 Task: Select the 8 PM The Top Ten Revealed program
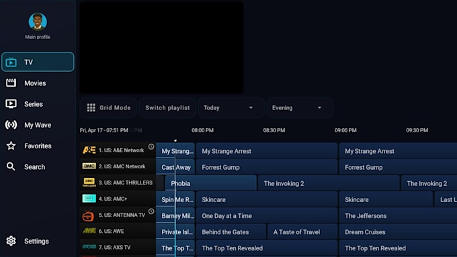pos(267,248)
